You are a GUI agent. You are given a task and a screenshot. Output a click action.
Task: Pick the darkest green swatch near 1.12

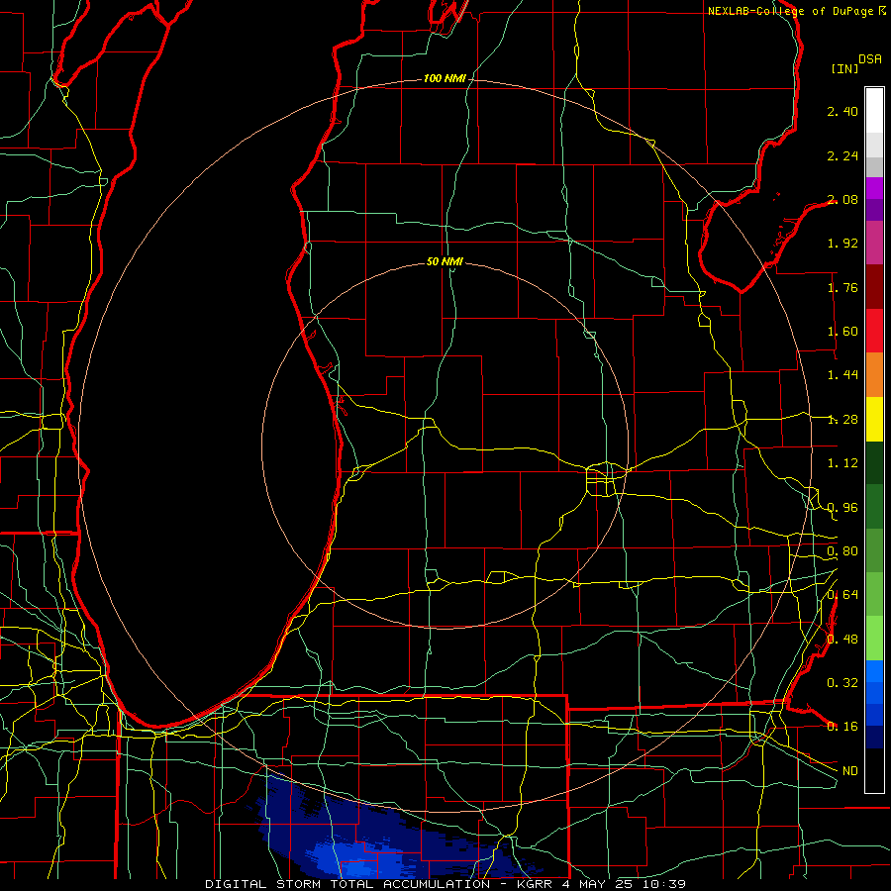(x=874, y=462)
